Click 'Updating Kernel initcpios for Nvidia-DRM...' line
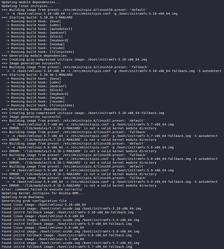Screen dimensions: 224x249 tap(43, 193)
